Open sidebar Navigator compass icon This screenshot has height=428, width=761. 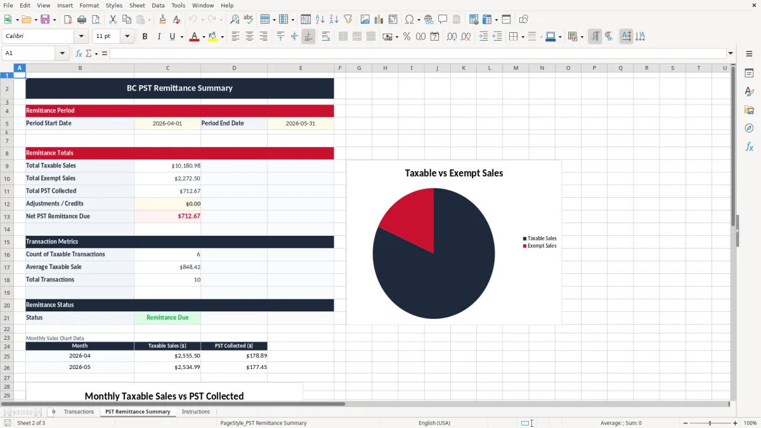(749, 129)
